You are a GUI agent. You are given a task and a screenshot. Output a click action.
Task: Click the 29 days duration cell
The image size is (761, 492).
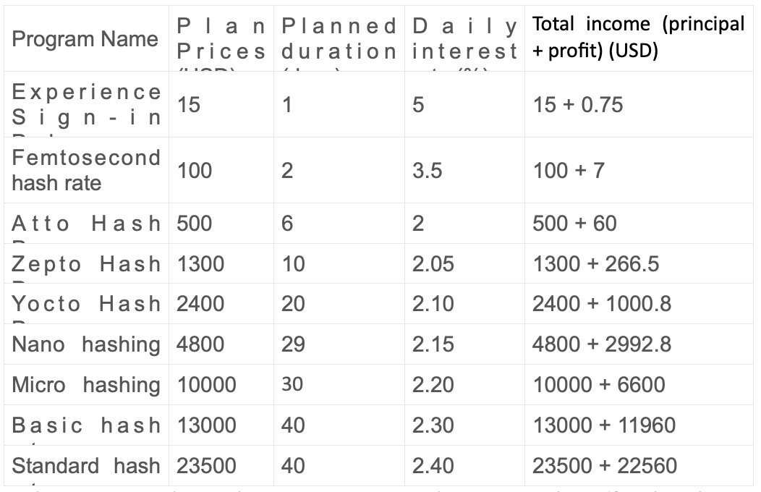pyautogui.click(x=293, y=344)
